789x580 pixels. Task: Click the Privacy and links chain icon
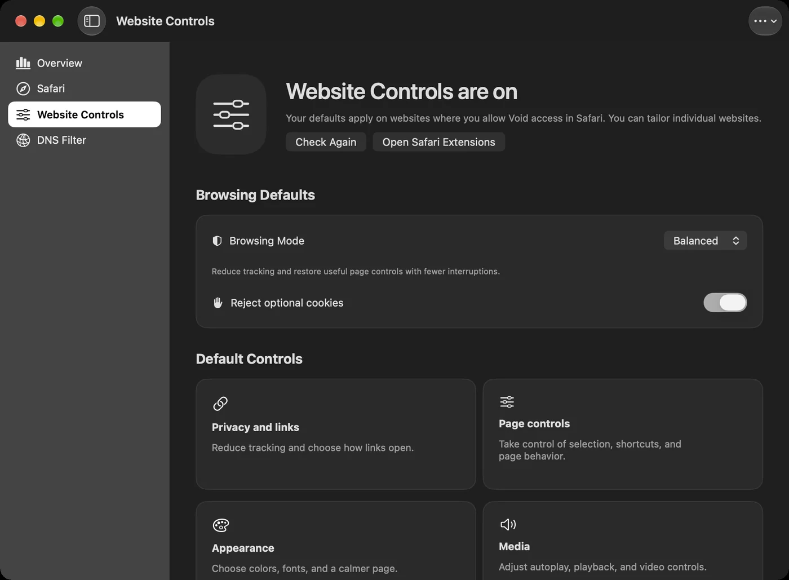(220, 404)
